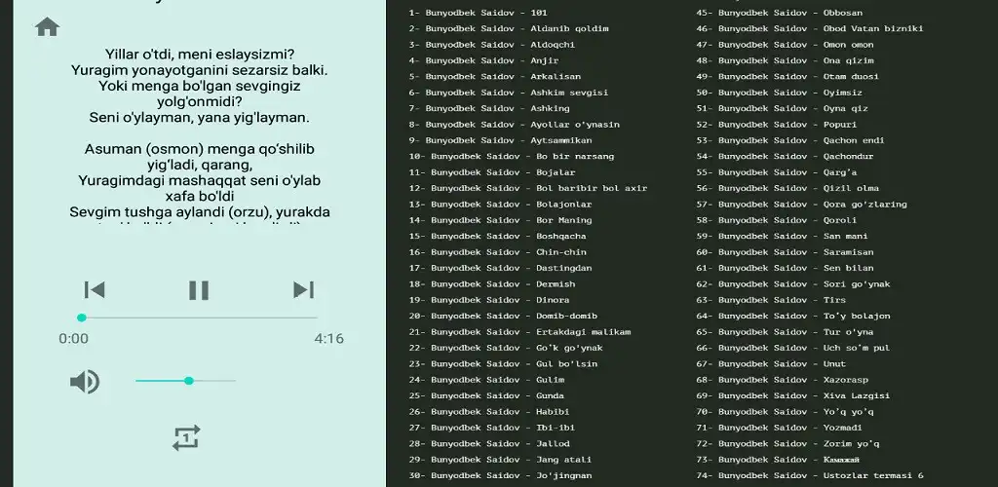The image size is (998, 487).
Task: Choose track 18 Dermish
Action: coord(492,284)
